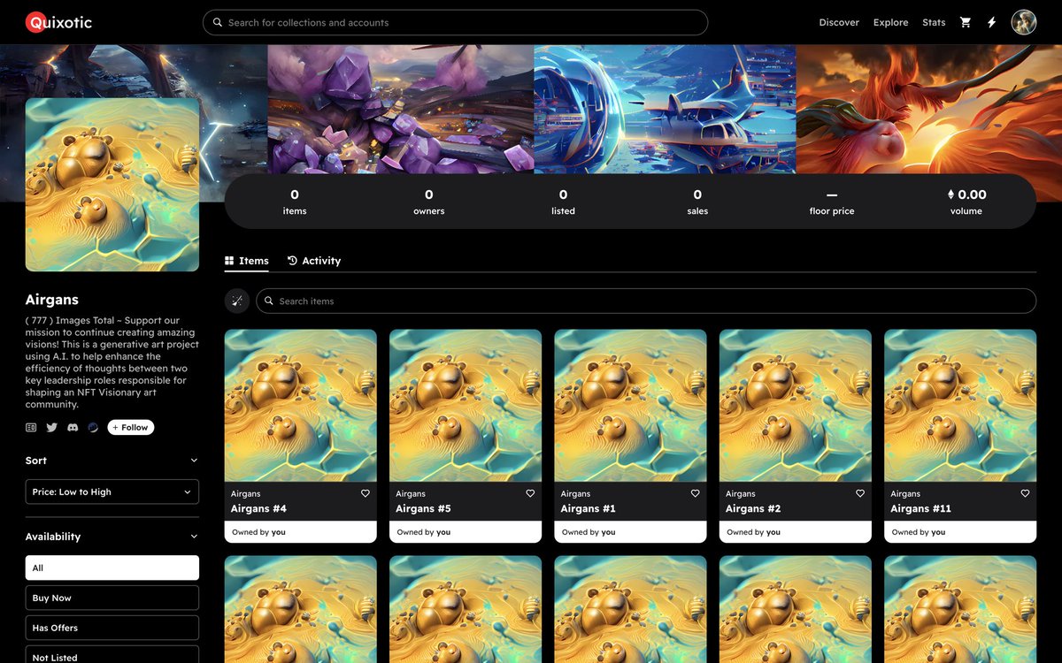Open the collection website icon
Viewport: 1062px width, 663px height.
31,427
